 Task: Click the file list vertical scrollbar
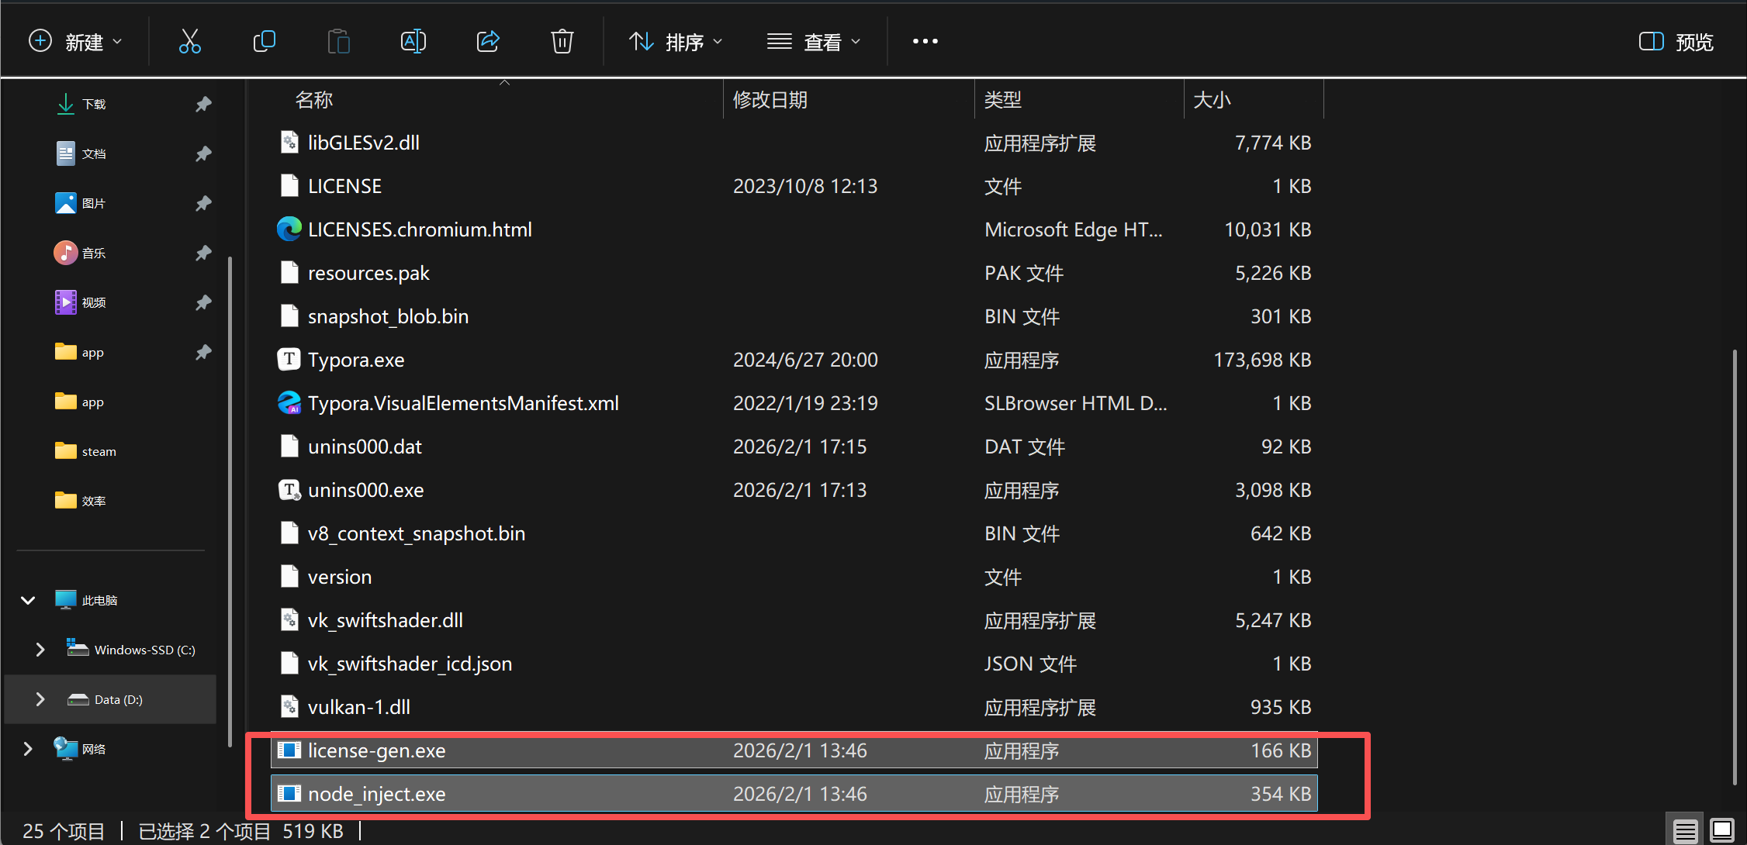1735,566
